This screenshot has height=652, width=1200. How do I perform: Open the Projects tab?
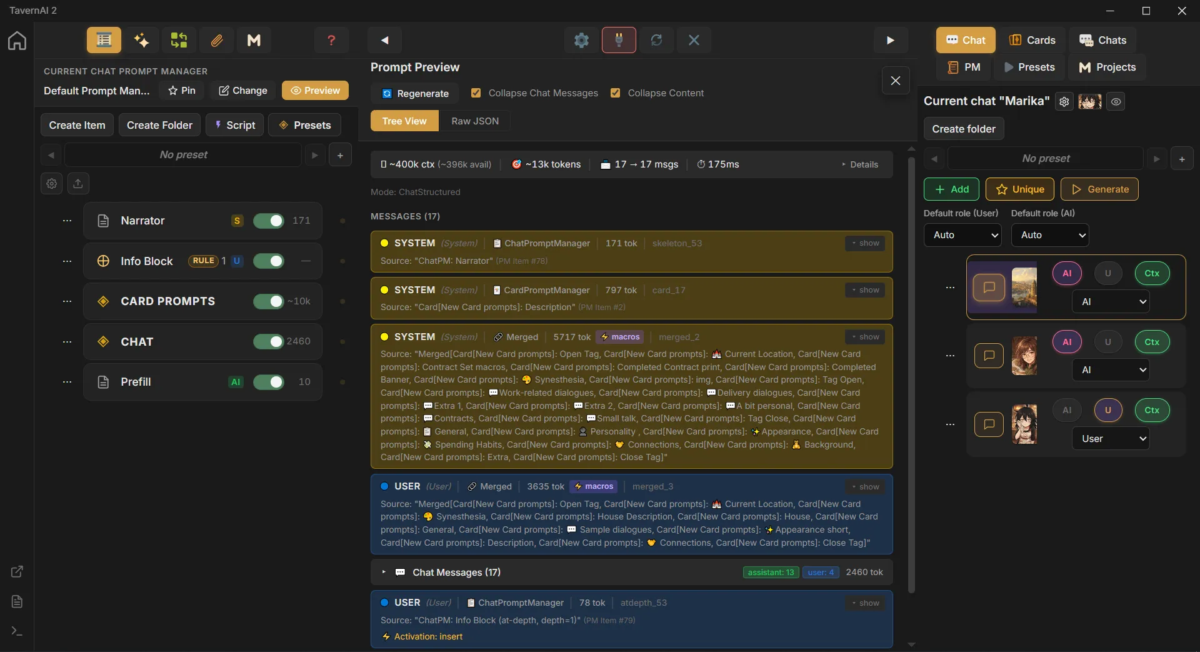(1107, 68)
